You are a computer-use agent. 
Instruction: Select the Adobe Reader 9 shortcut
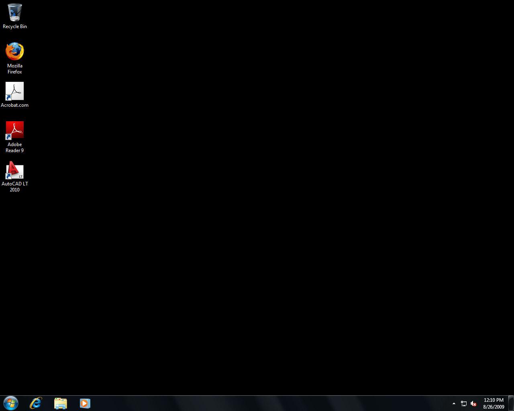point(14,130)
